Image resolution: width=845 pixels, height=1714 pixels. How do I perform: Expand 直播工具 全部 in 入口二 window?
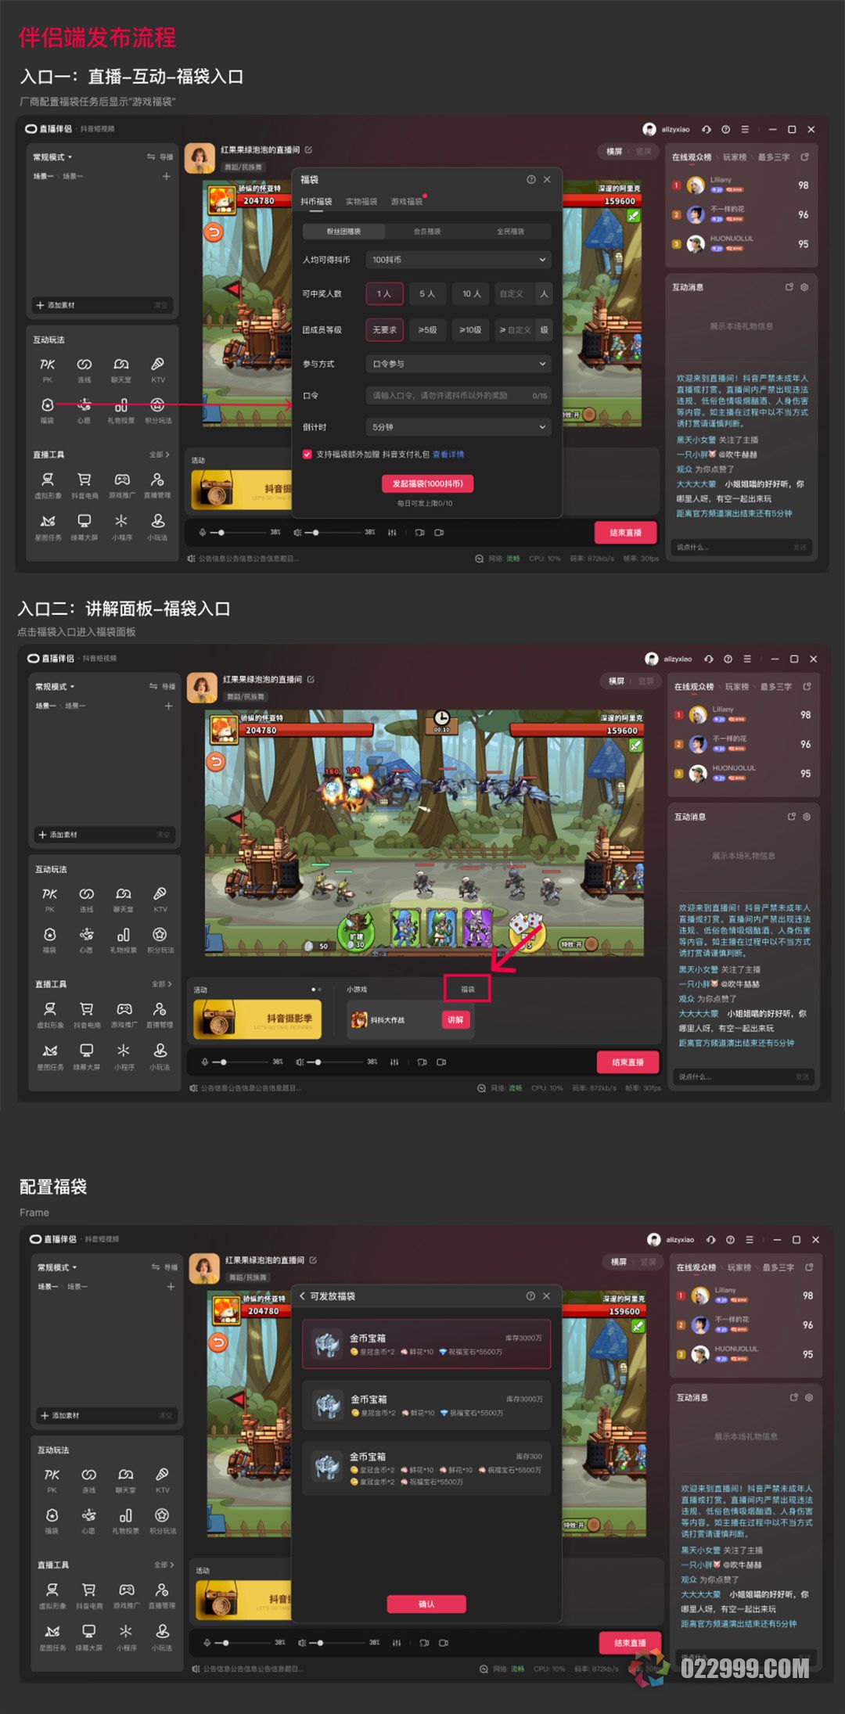pos(162,984)
